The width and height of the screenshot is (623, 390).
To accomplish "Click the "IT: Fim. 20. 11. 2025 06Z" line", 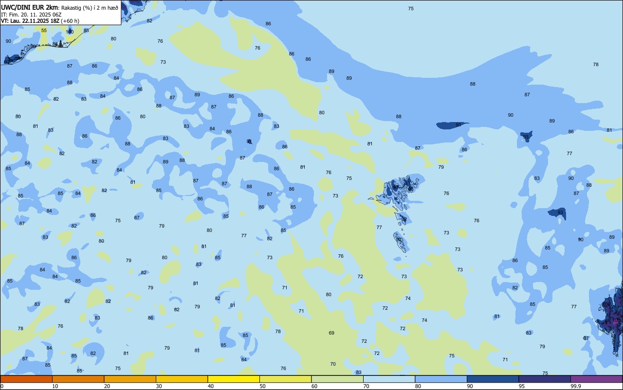I will tap(31, 15).
